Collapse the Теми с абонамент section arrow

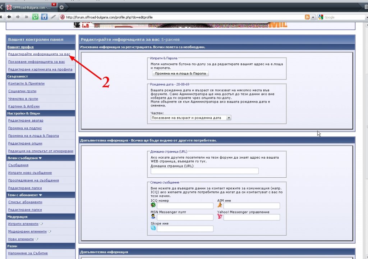click(x=40, y=195)
